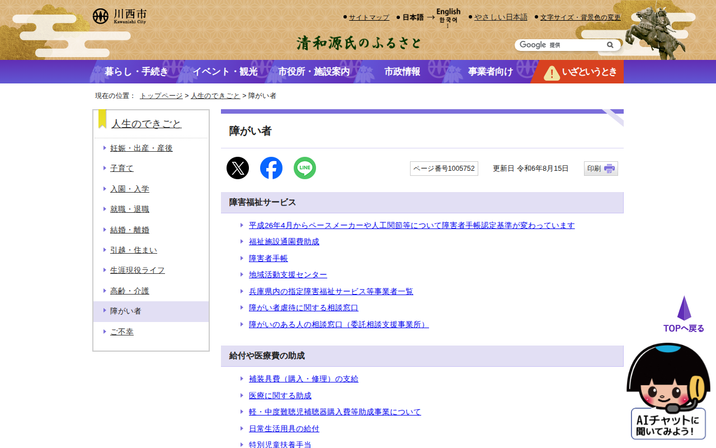Open 文字サイズ・背景色の変更 settings
The image size is (716, 448).
pos(580,17)
